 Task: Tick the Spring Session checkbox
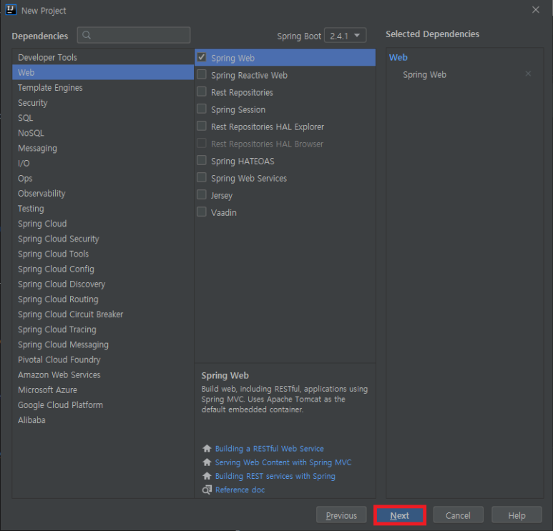pyautogui.click(x=202, y=109)
